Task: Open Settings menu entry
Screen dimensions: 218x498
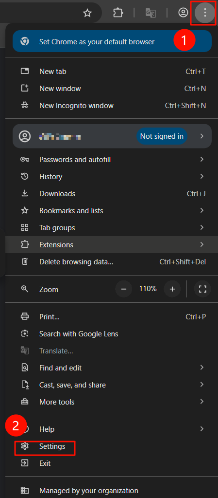Action: 112,446
